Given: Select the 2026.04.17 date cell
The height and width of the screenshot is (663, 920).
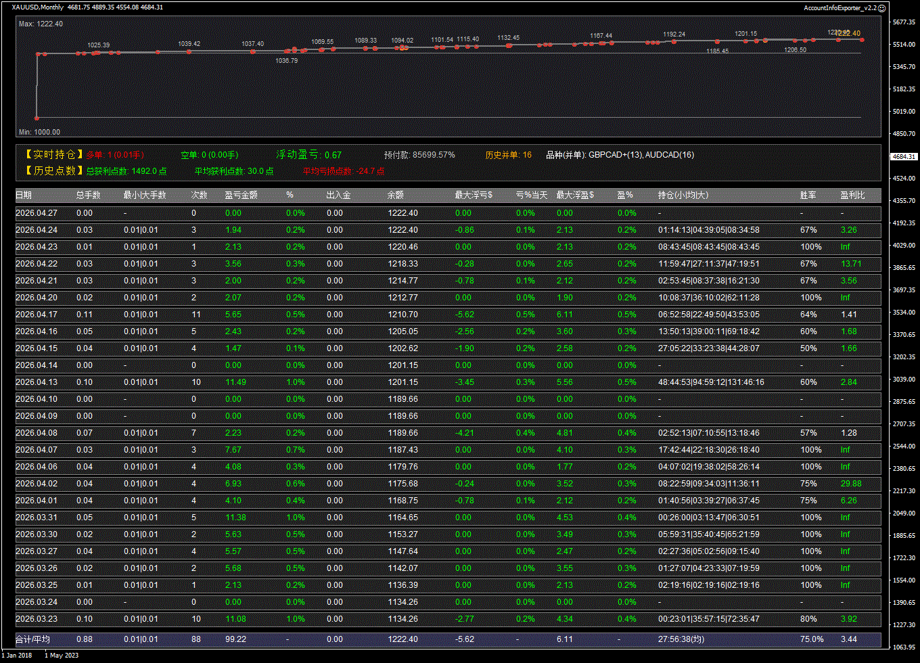Looking at the screenshot, I should [37, 315].
